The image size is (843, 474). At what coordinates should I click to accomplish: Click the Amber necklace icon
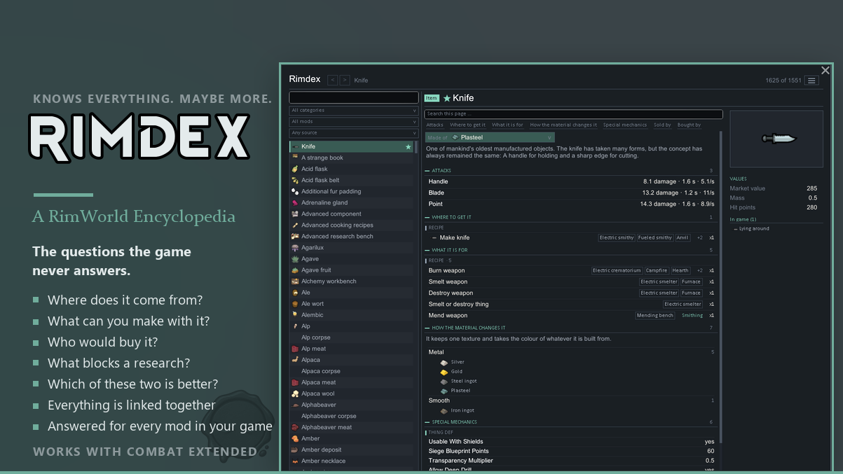coord(295,461)
